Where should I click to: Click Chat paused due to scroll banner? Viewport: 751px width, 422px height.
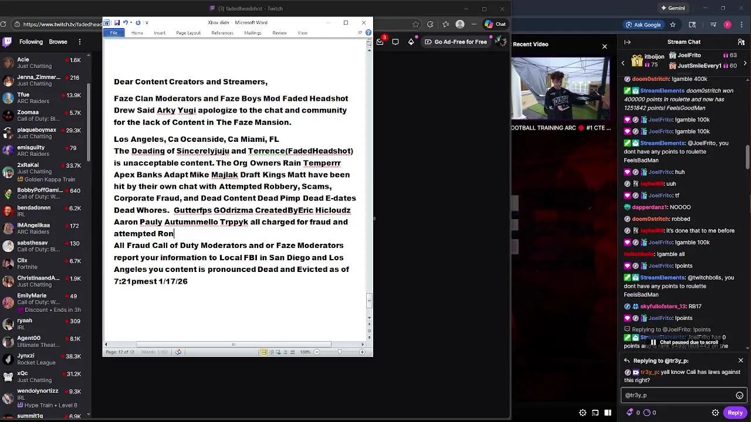pyautogui.click(x=684, y=342)
